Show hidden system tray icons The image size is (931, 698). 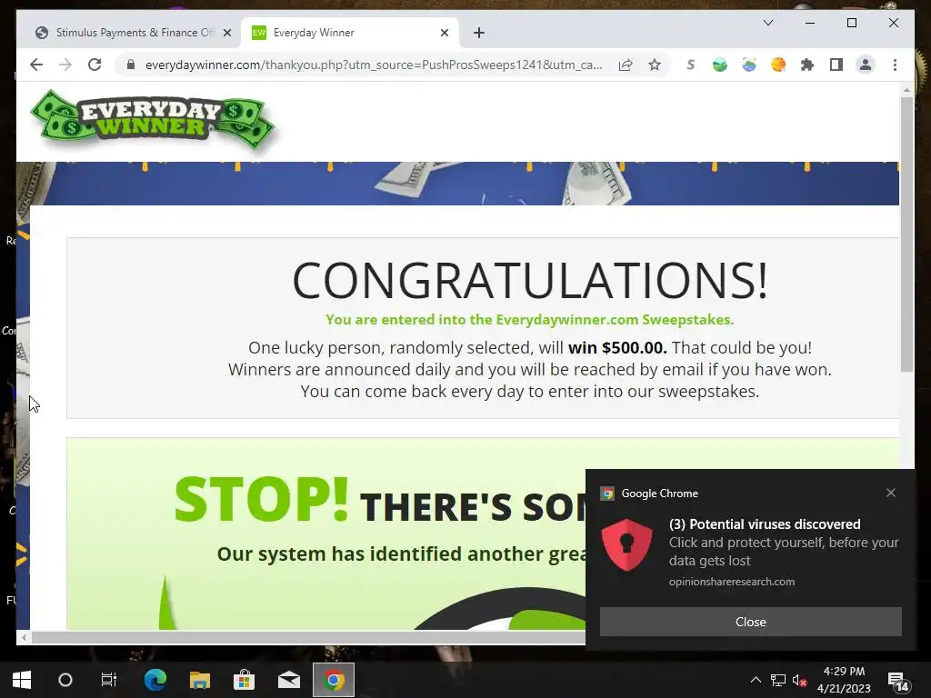[x=756, y=680]
